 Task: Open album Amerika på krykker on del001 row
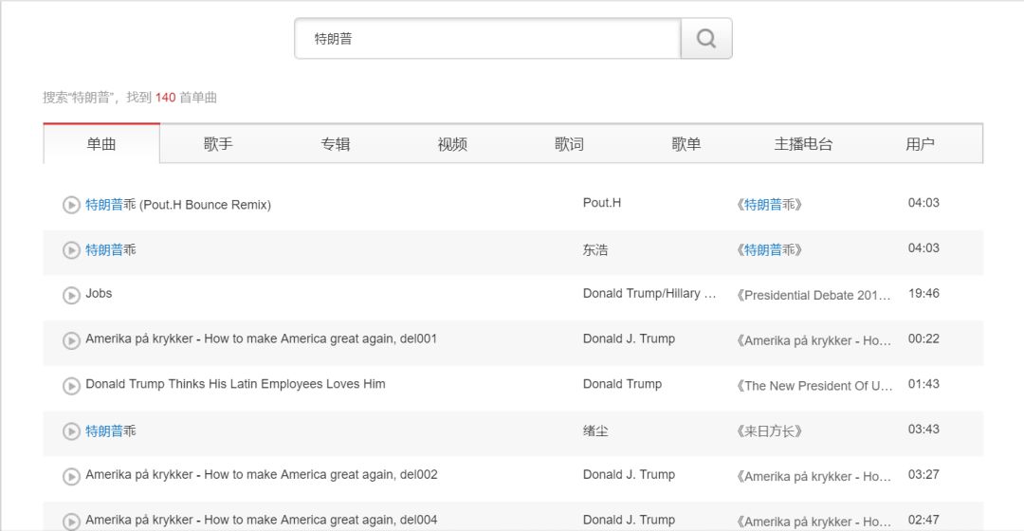click(x=814, y=340)
